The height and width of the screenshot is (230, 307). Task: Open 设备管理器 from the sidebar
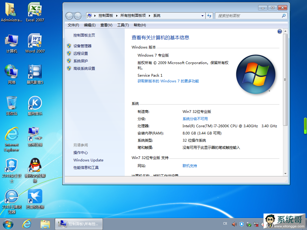tap(82, 46)
